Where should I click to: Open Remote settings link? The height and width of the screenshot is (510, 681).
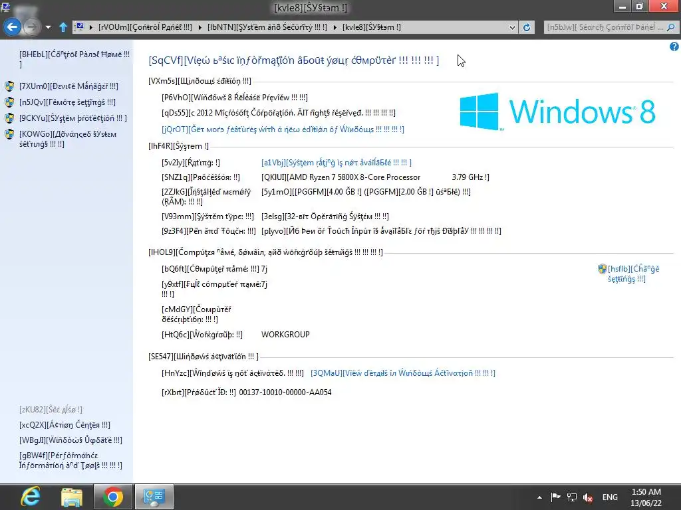(x=67, y=102)
